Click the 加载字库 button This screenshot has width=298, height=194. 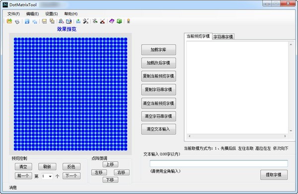coord(158,50)
